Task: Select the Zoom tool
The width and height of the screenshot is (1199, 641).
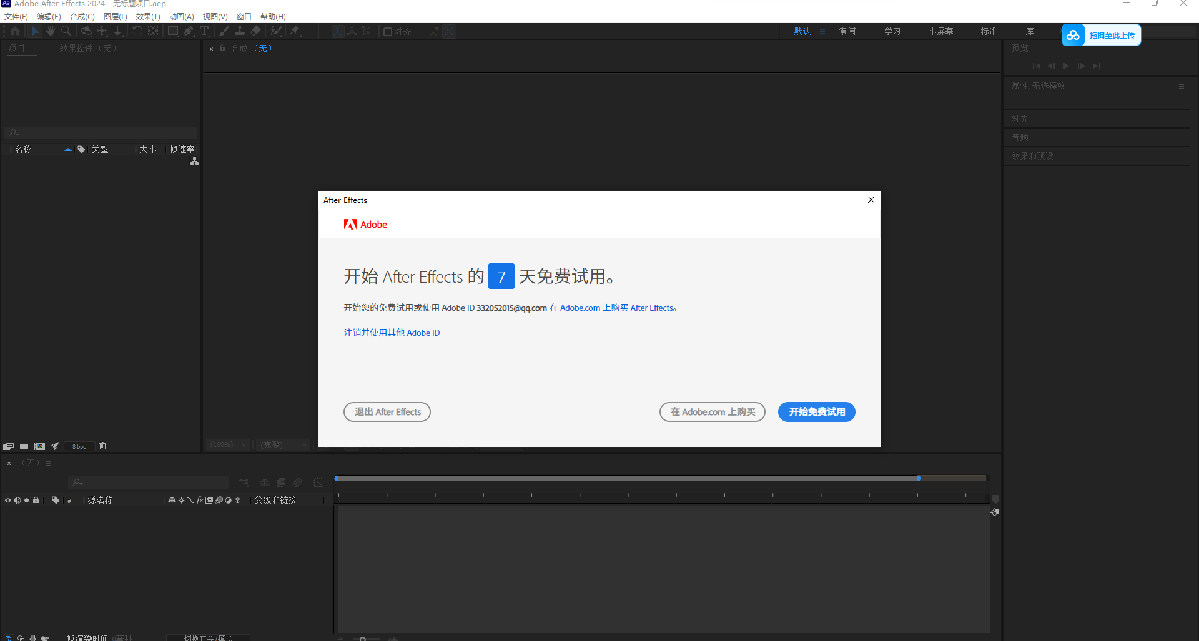Action: [66, 31]
